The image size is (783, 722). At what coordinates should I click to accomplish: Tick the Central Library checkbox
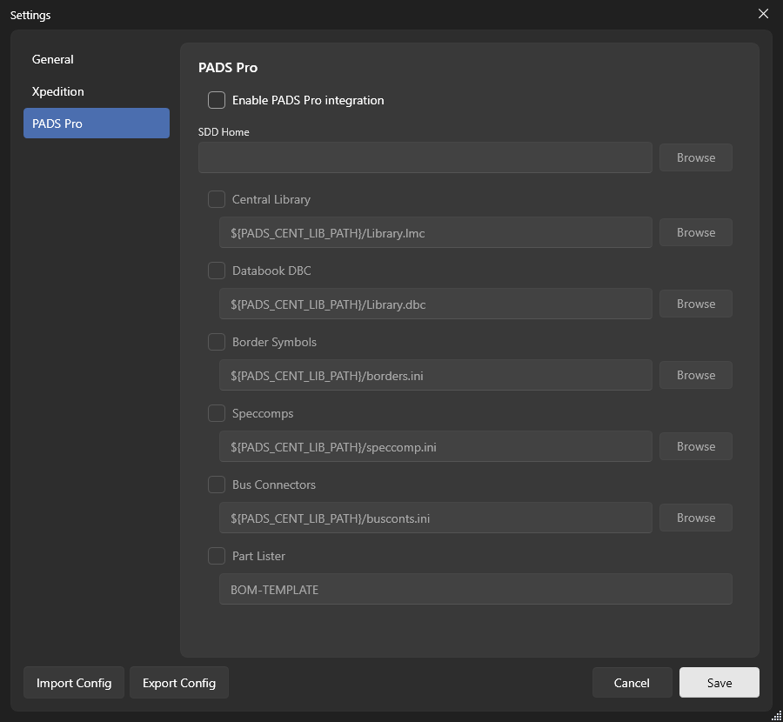pos(217,199)
